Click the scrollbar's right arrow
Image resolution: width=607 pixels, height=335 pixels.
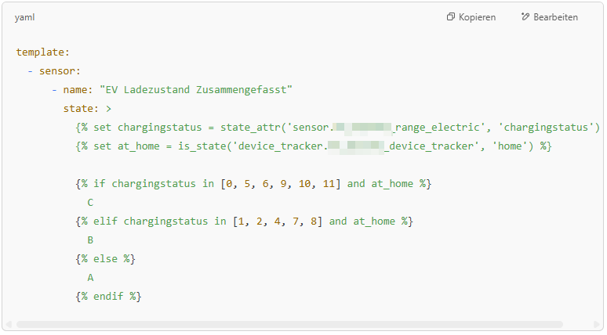click(598, 324)
